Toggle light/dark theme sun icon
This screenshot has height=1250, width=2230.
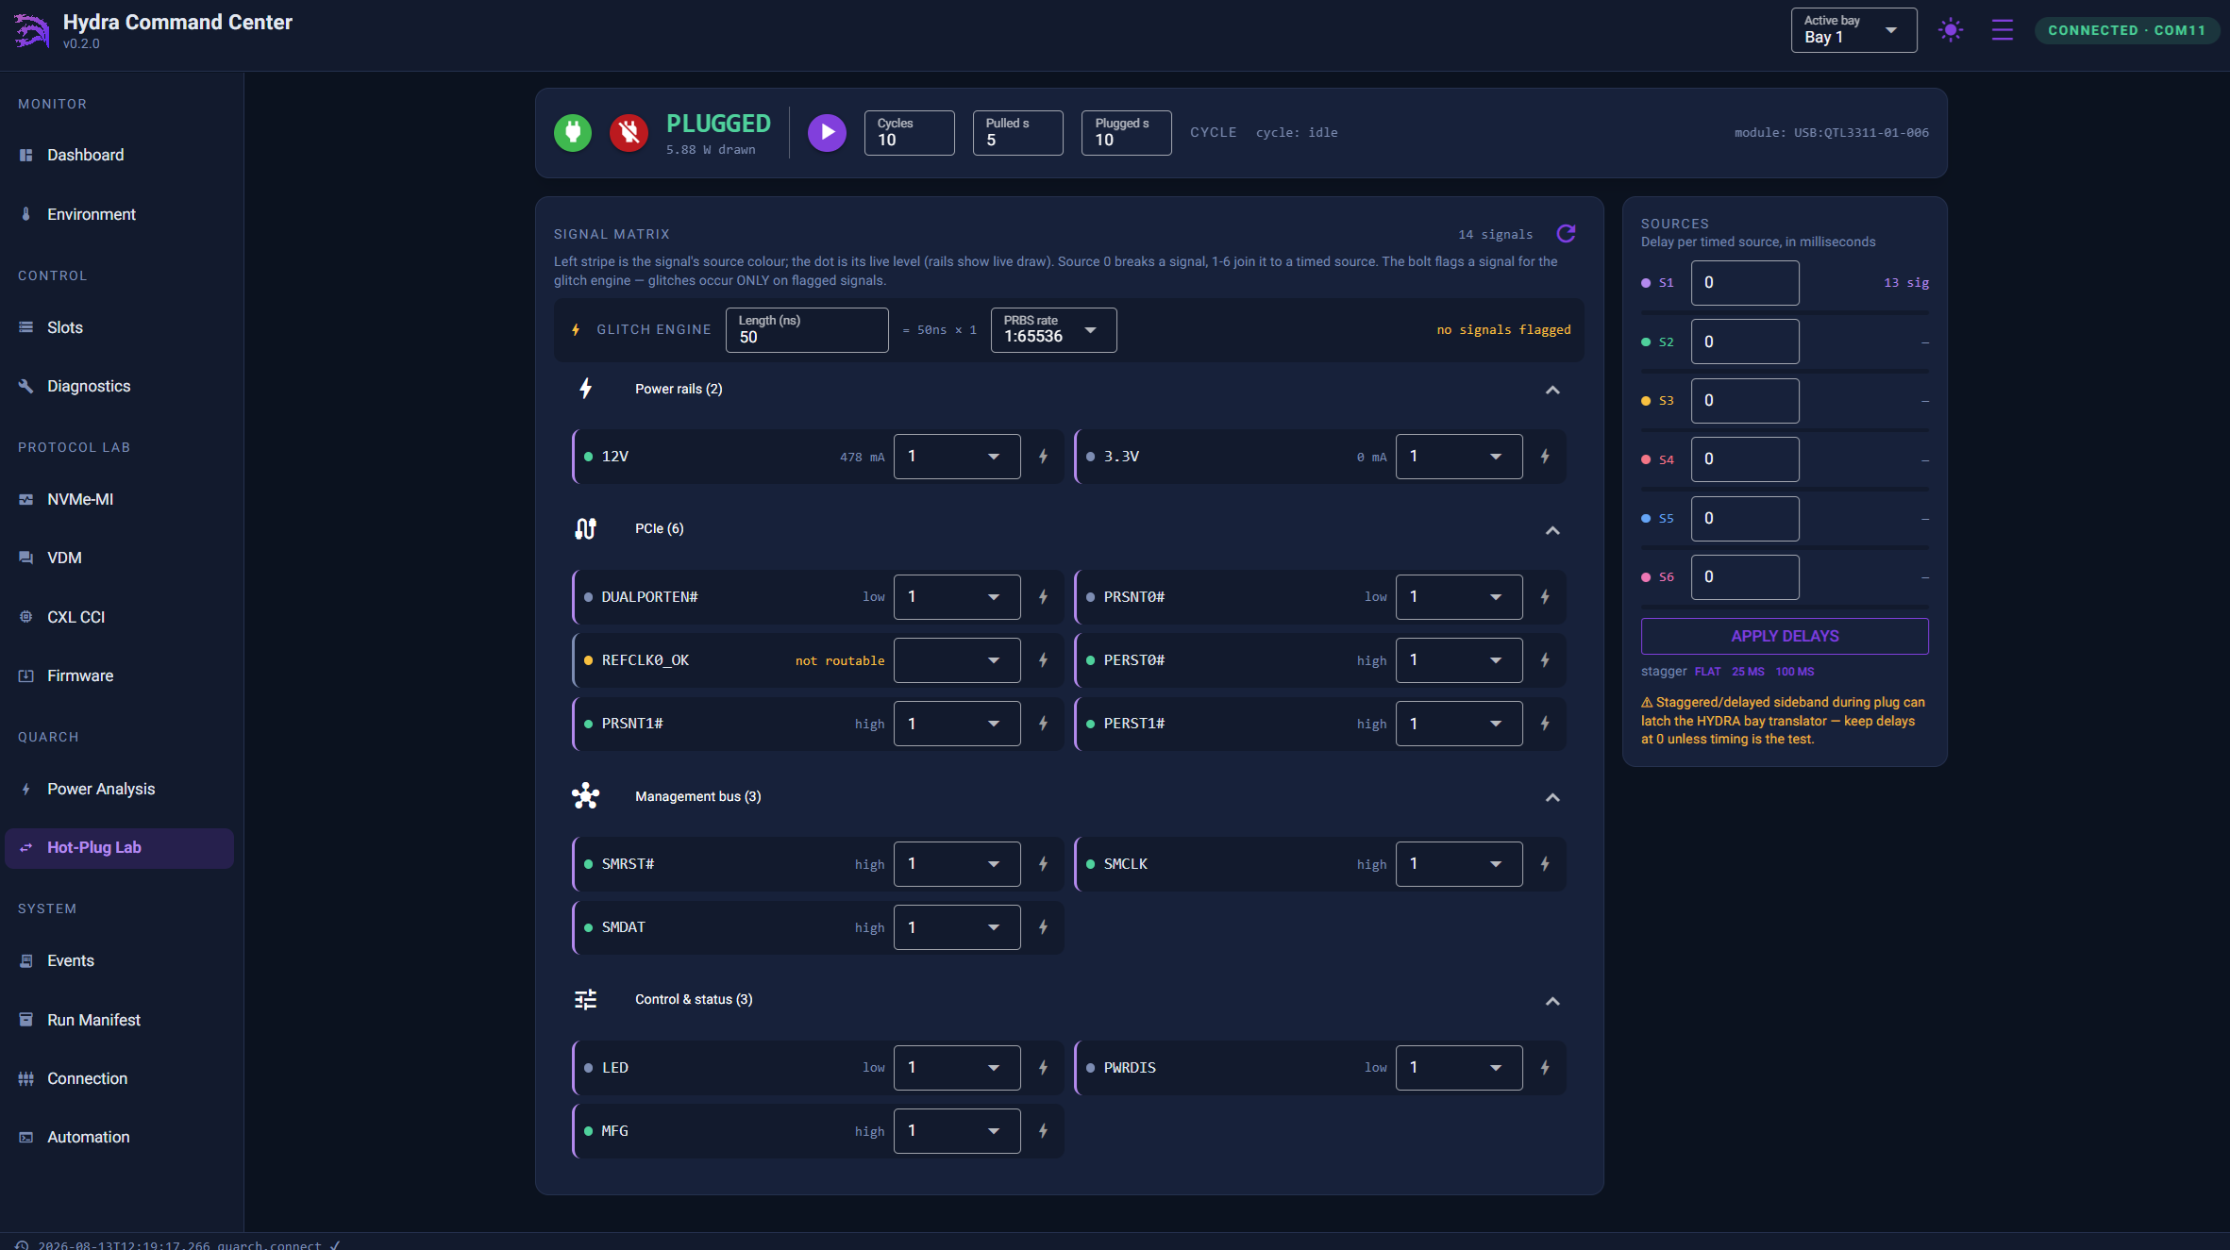(x=1951, y=30)
